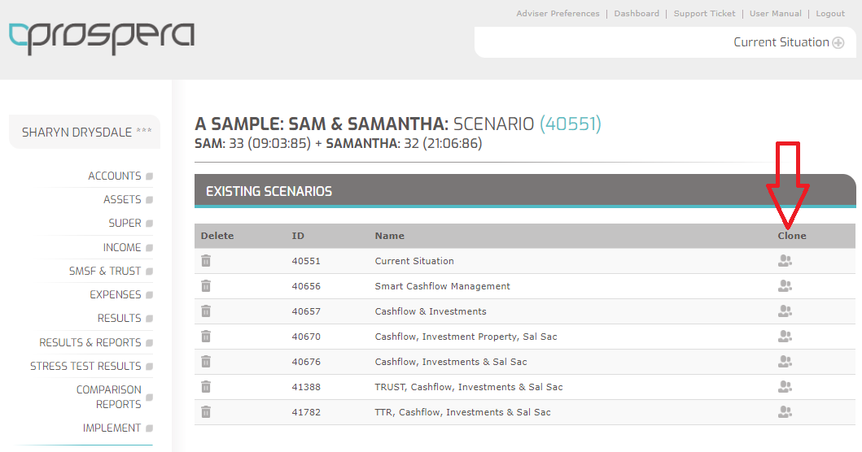Screen dimensions: 862x452
Task: Click scenario ID 41782
Action: [306, 412]
